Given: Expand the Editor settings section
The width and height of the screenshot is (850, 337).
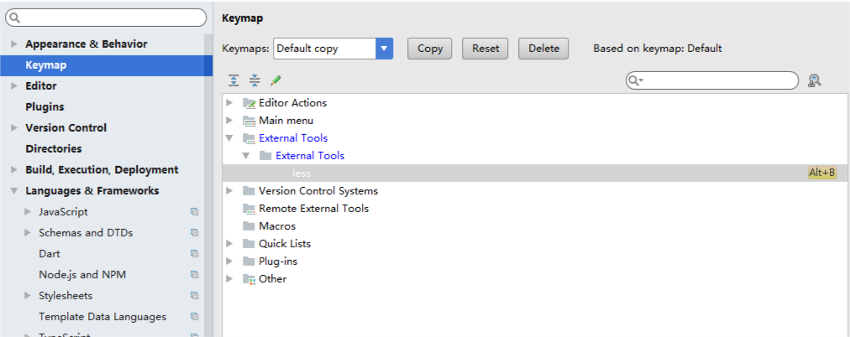Looking at the screenshot, I should tap(14, 86).
